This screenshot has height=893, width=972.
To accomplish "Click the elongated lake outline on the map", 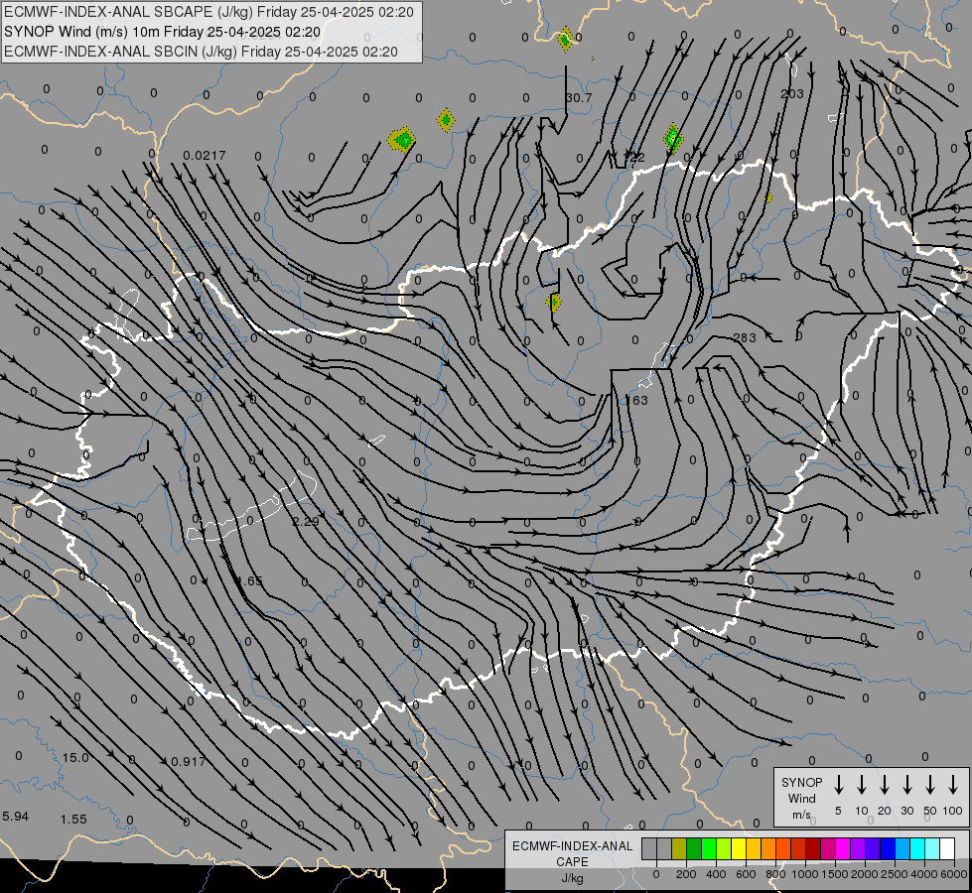I will [x=251, y=508].
